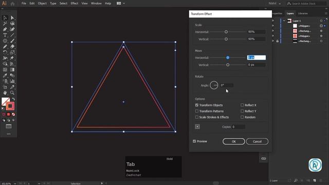Check the Transform Patterns option
Screen dimensions: 329x185
click(196, 111)
